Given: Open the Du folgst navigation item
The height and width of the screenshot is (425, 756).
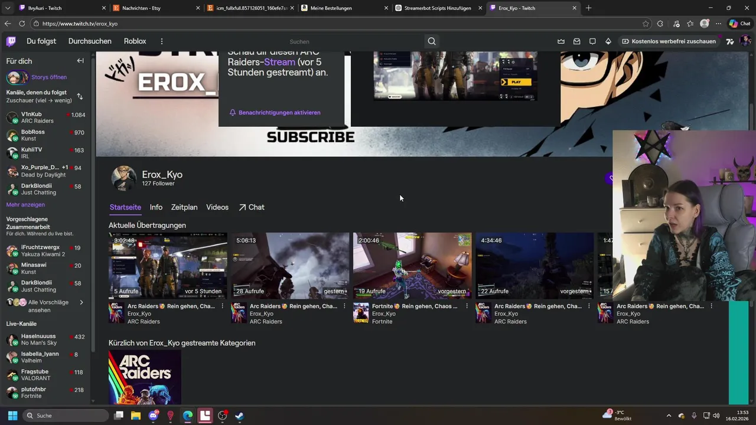Looking at the screenshot, I should click(41, 41).
